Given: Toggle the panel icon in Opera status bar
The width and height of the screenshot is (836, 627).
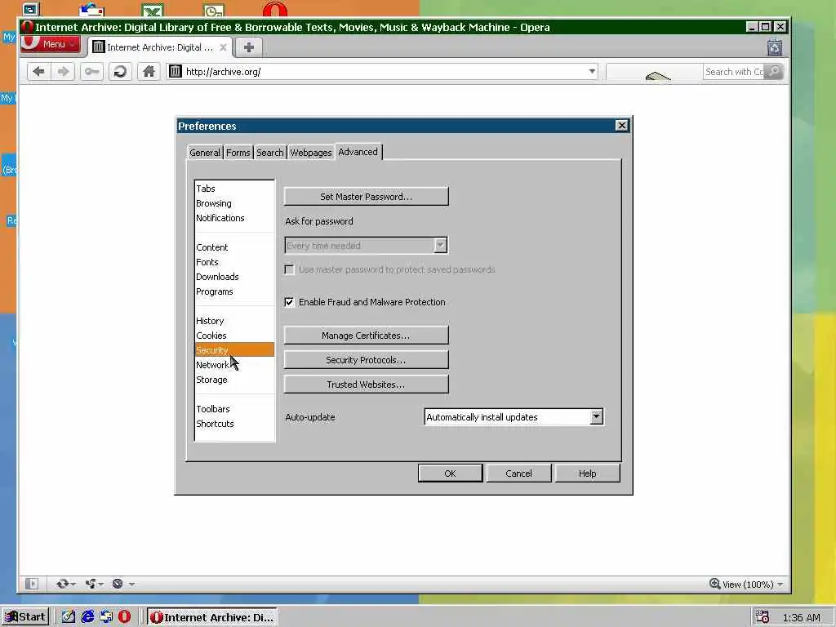Looking at the screenshot, I should pos(32,584).
